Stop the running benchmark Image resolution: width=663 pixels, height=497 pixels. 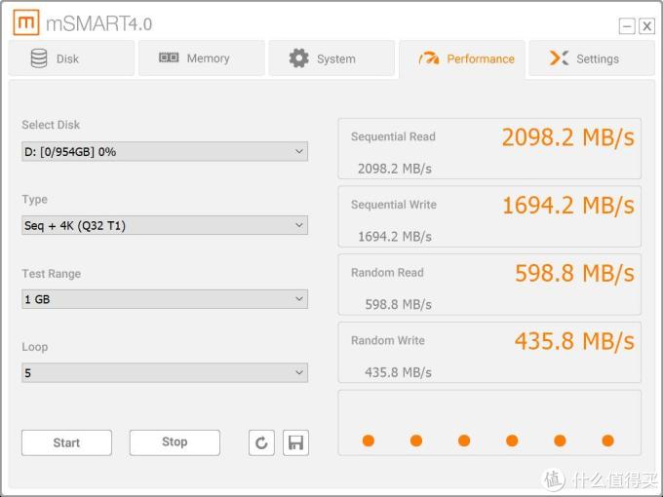[175, 442]
